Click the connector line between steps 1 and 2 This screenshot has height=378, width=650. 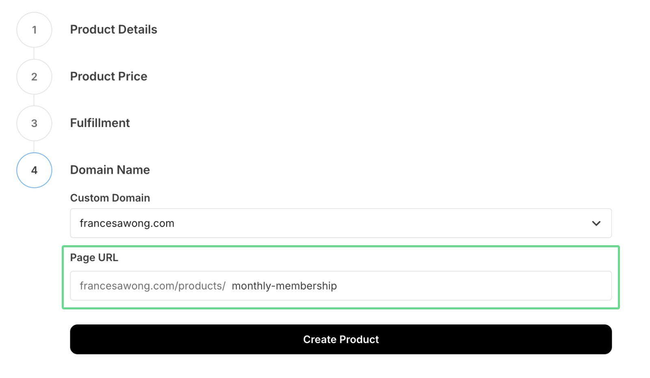pyautogui.click(x=34, y=53)
